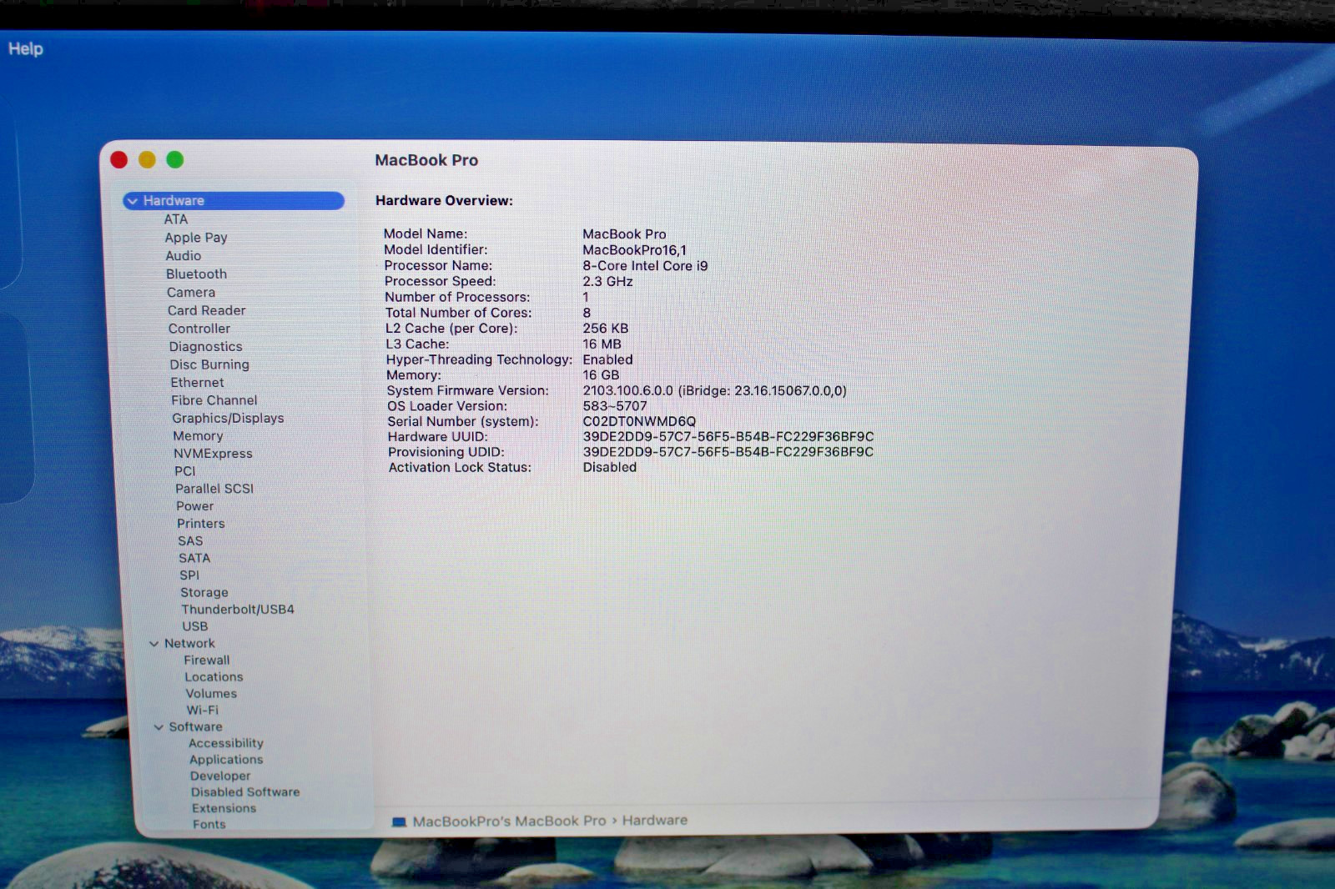
Task: Open the Help menu
Action: [x=26, y=48]
